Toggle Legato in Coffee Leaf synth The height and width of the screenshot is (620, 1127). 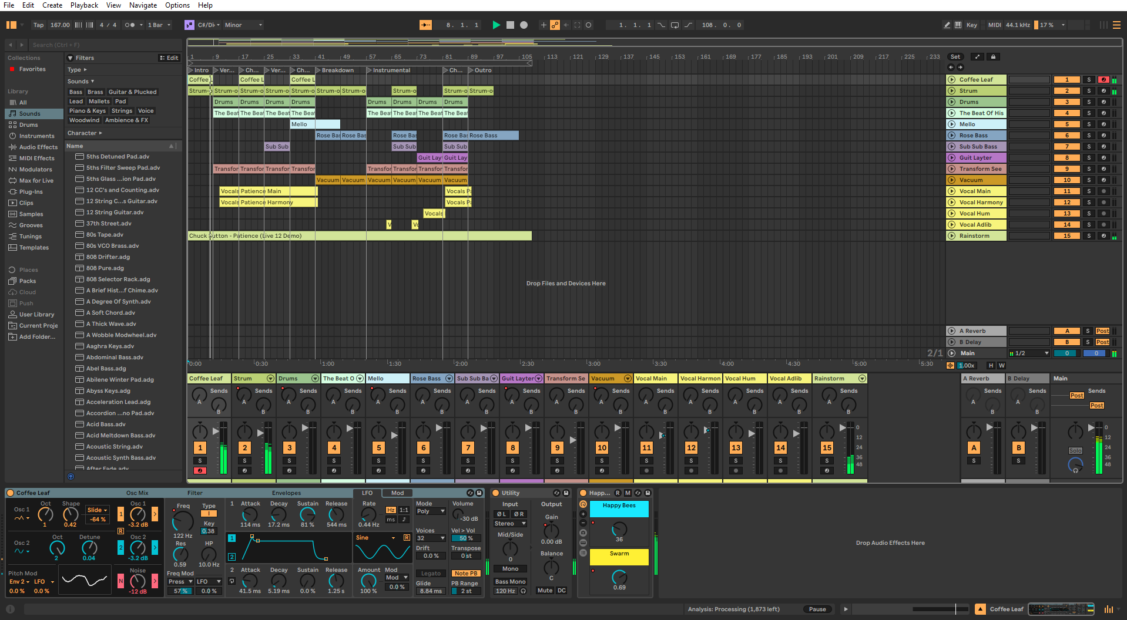point(431,573)
